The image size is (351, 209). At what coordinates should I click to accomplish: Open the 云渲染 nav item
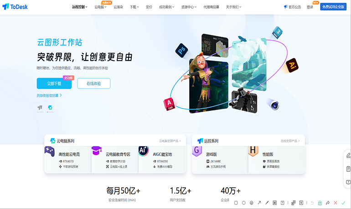coord(119,7)
